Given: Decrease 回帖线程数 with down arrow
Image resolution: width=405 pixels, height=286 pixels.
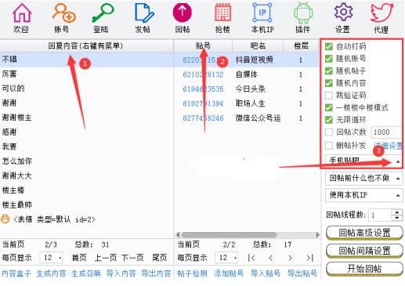Looking at the screenshot, I should click(x=397, y=218).
